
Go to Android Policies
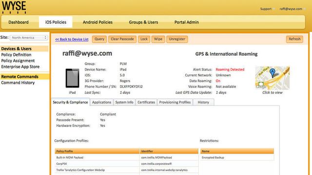click(97, 22)
